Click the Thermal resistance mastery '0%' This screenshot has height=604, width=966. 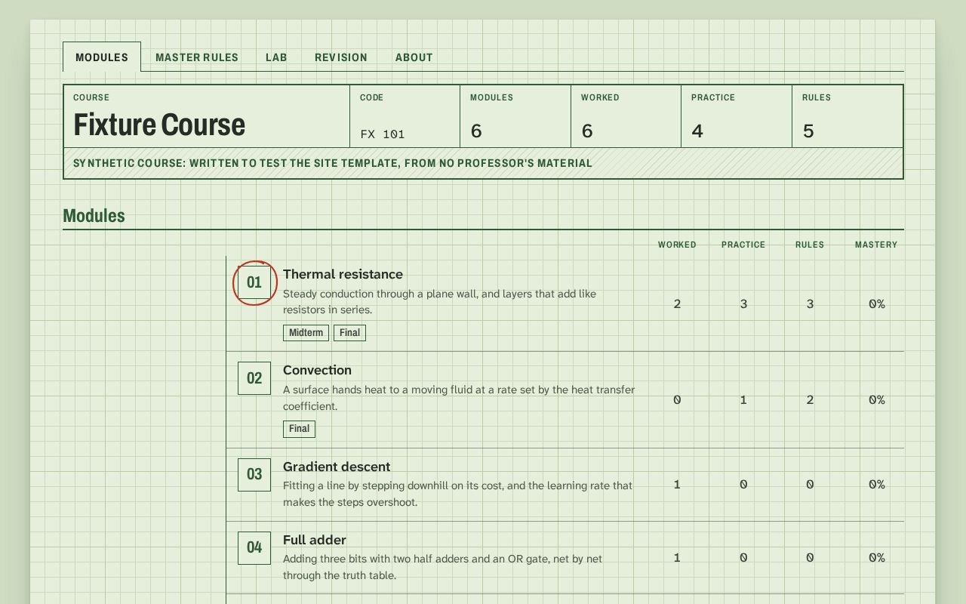pyautogui.click(x=876, y=304)
